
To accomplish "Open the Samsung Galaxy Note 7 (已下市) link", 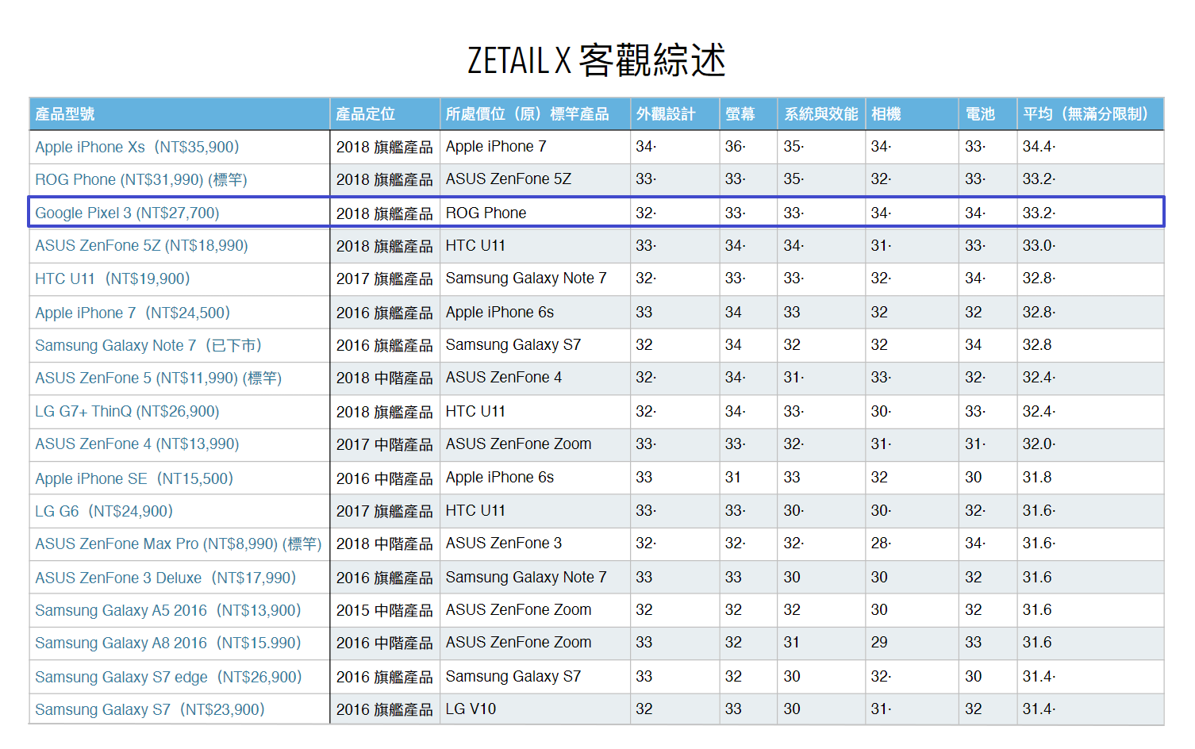I will tap(148, 345).
